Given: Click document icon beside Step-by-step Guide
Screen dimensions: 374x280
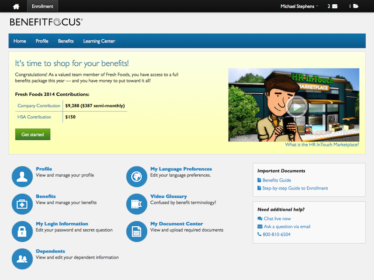Looking at the screenshot, I should coord(259,188).
